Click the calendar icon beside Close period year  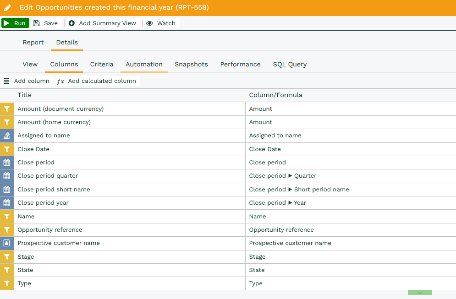[x=7, y=203]
